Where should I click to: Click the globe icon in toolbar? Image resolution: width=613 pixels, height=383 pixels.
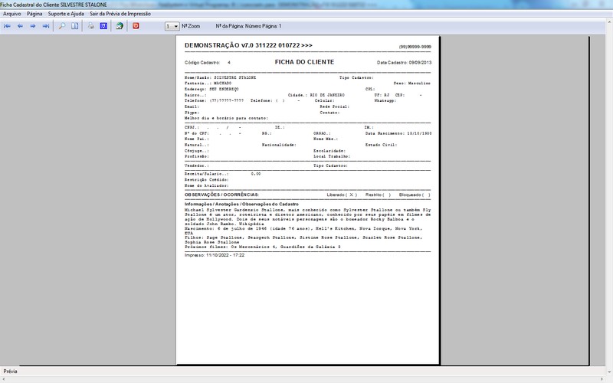(120, 26)
